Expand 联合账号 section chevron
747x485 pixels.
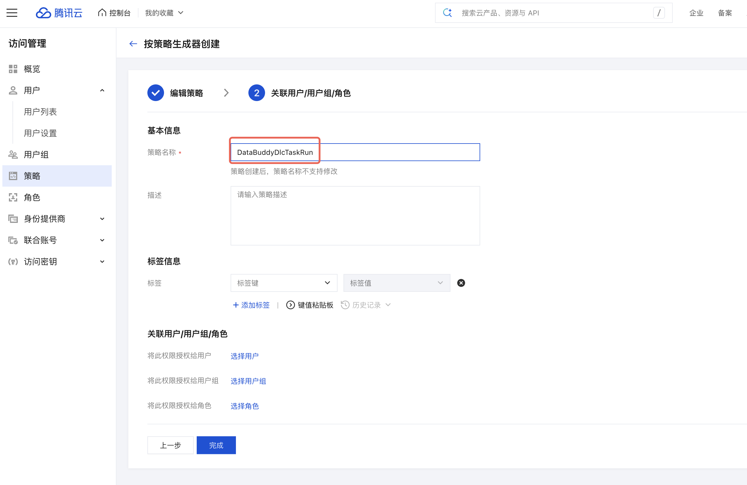click(x=102, y=240)
